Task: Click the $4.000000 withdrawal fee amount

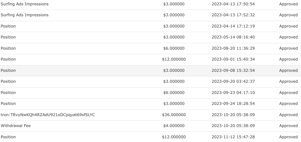Action: pos(174,126)
